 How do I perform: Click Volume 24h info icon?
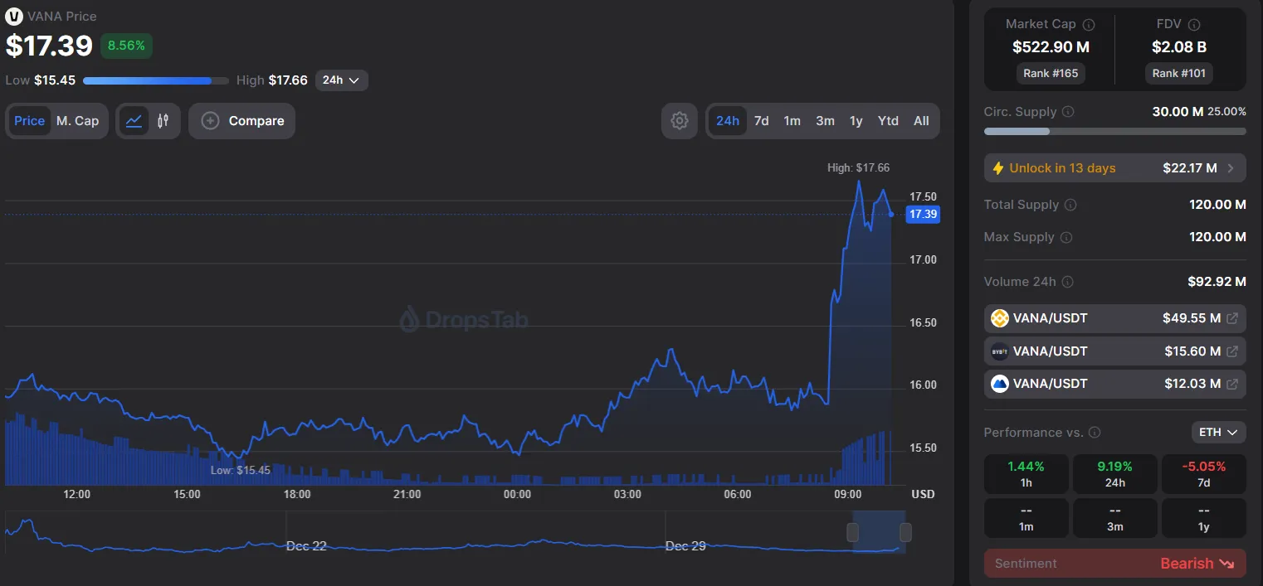pyautogui.click(x=1068, y=282)
